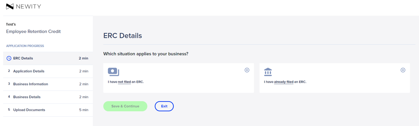Click the Exit button

(164, 106)
